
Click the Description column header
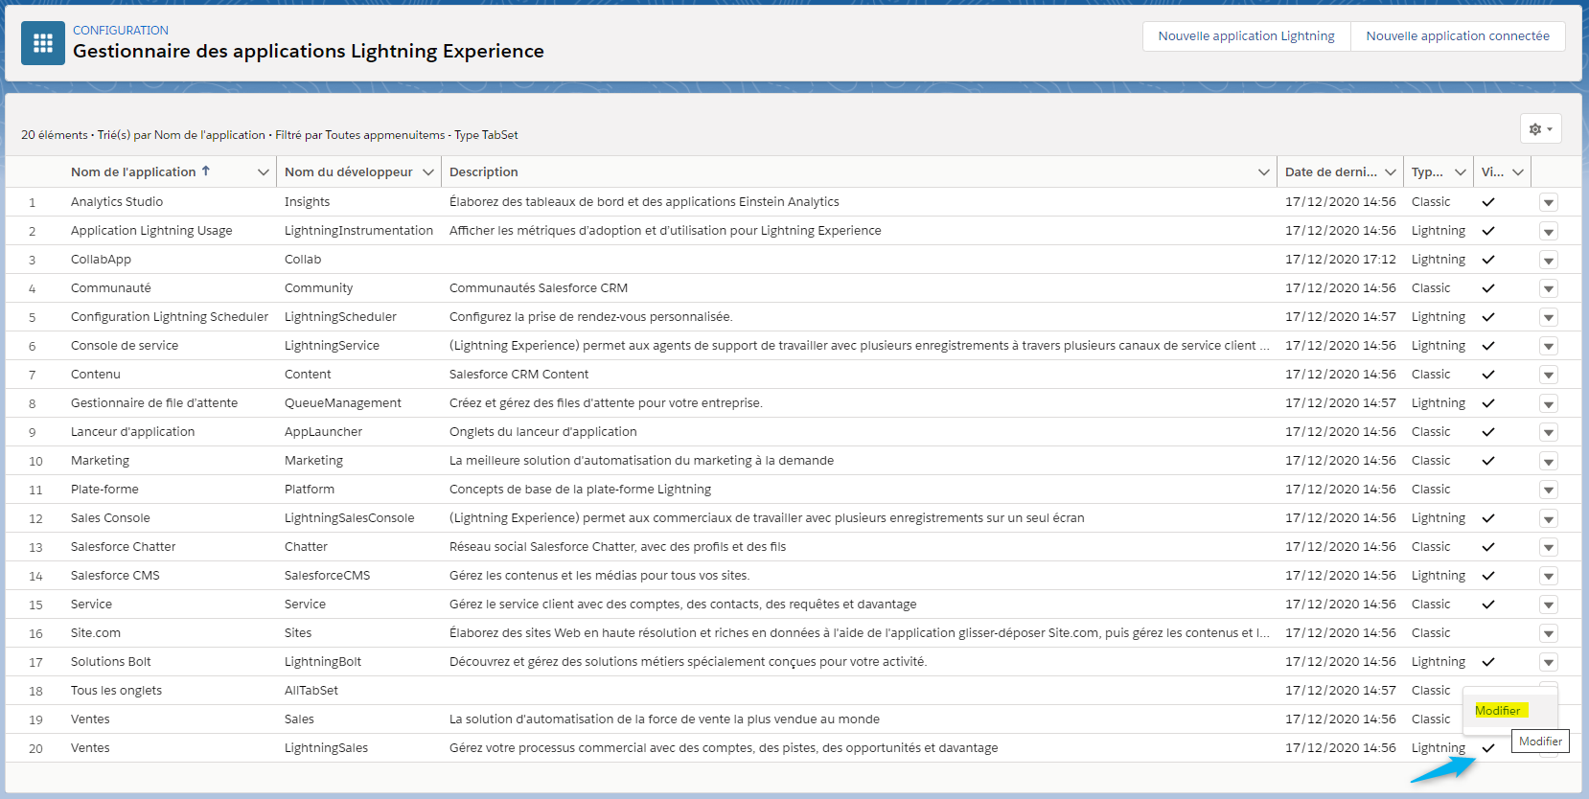484,172
